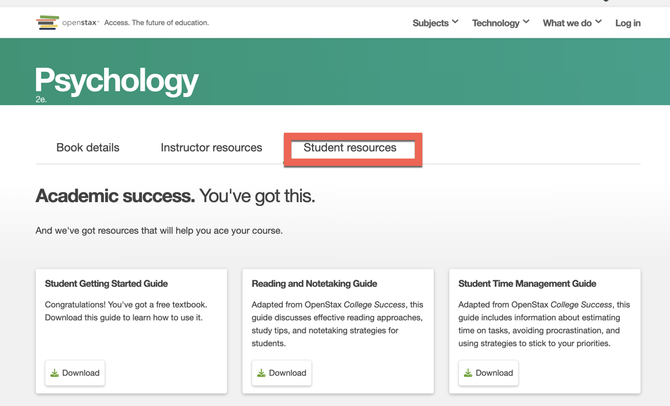Click the What we do chevron arrow
The height and width of the screenshot is (406, 670).
599,22
